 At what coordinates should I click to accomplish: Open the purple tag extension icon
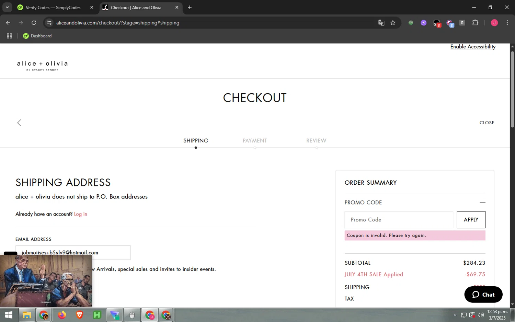(x=424, y=23)
